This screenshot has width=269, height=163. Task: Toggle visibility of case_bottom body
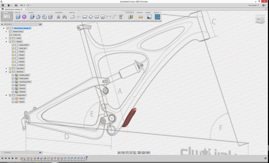click(x=13, y=45)
